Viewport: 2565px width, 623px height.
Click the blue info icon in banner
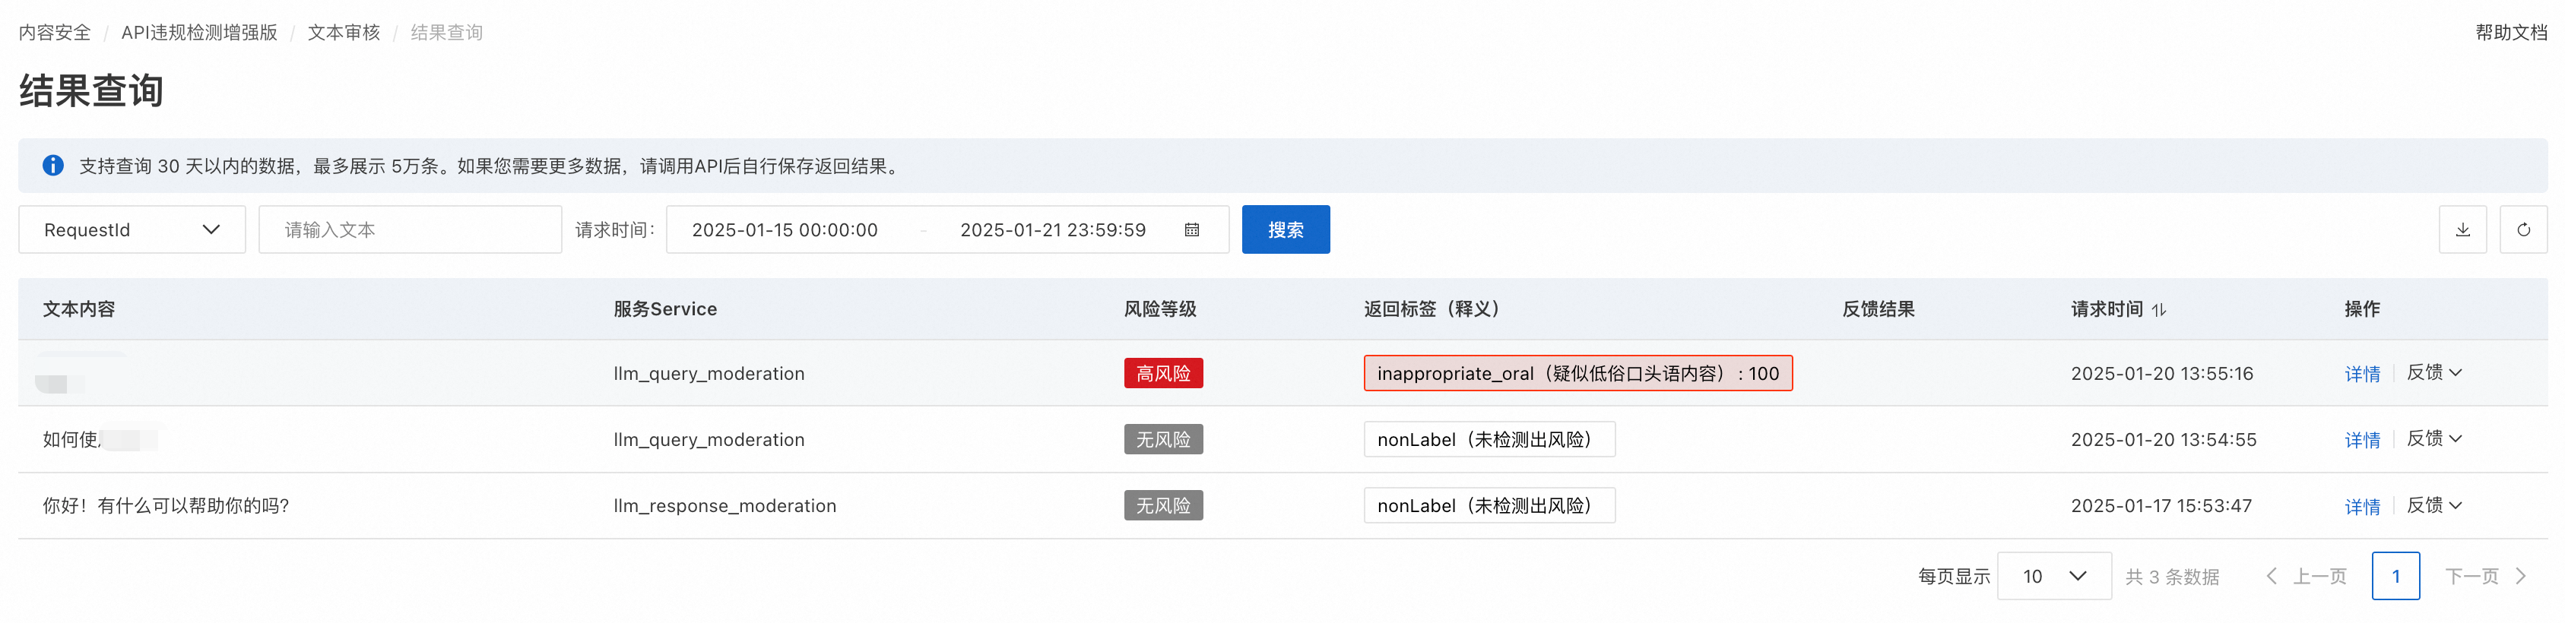pos(52,165)
